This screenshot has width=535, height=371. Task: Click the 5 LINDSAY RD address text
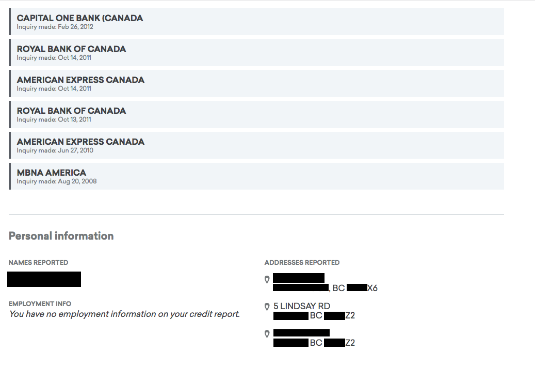(302, 306)
